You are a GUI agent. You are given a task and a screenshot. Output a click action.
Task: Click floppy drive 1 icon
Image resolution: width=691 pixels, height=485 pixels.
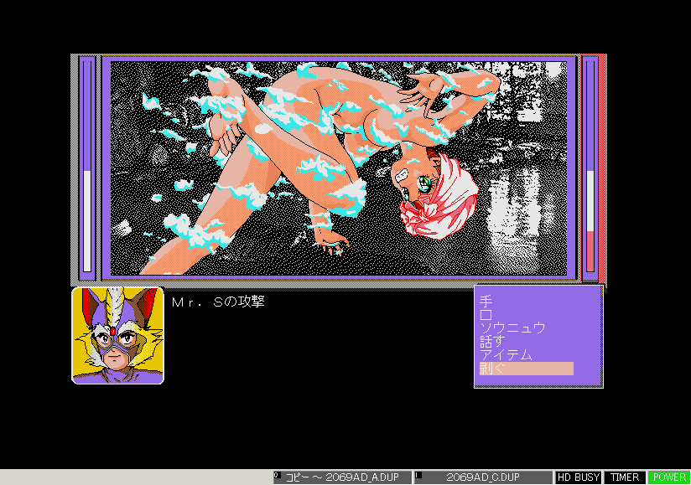[x=419, y=477]
